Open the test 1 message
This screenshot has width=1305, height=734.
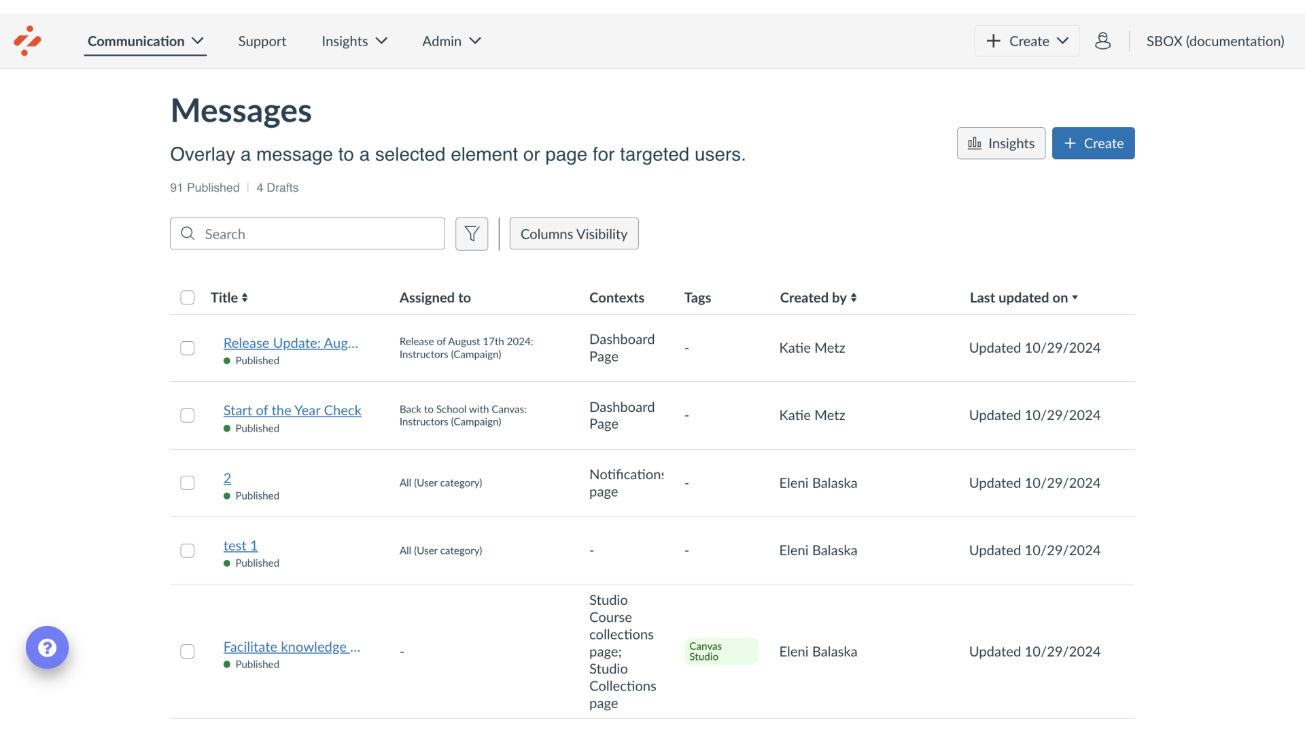tap(241, 546)
